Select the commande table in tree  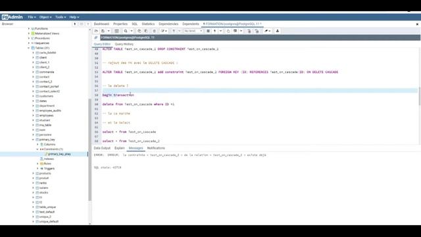[x=47, y=72]
